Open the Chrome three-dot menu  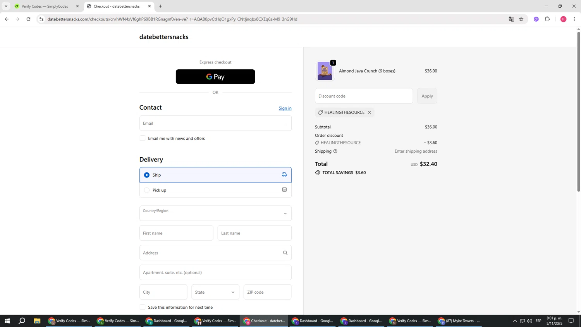pos(574,19)
